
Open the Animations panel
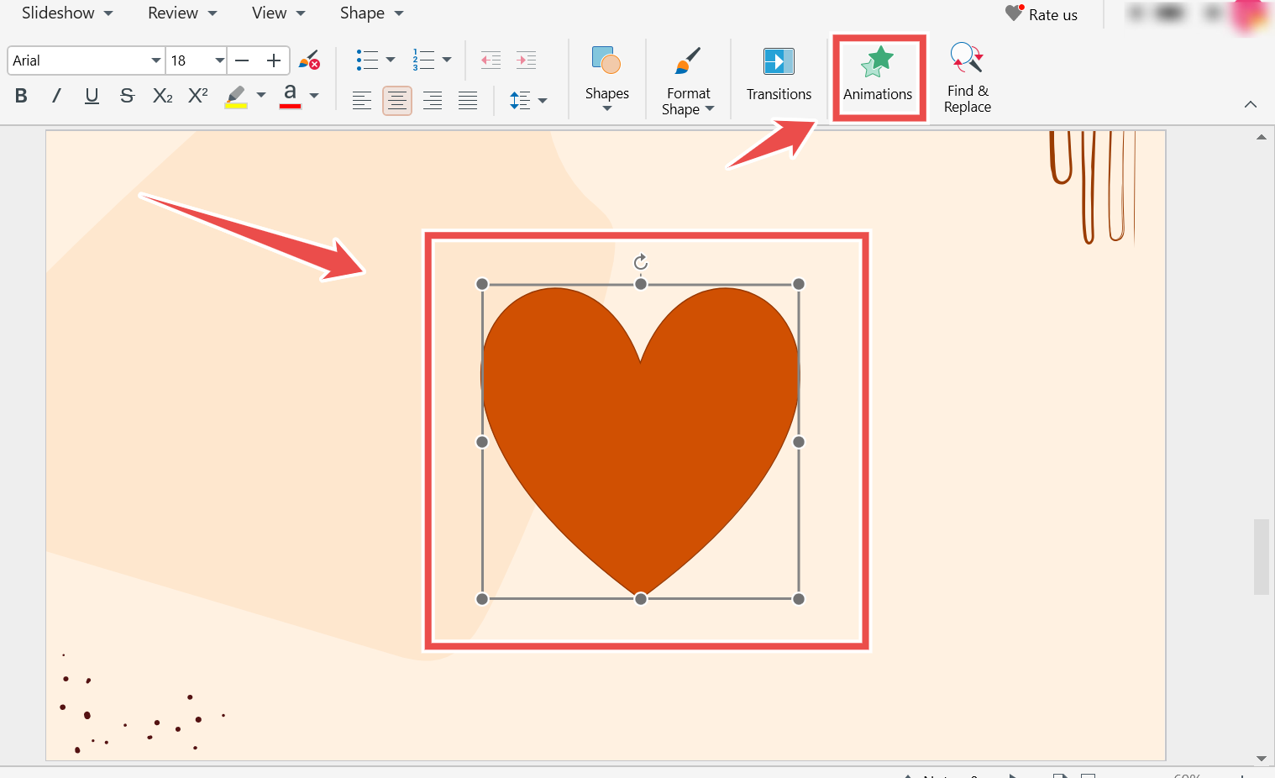click(878, 76)
